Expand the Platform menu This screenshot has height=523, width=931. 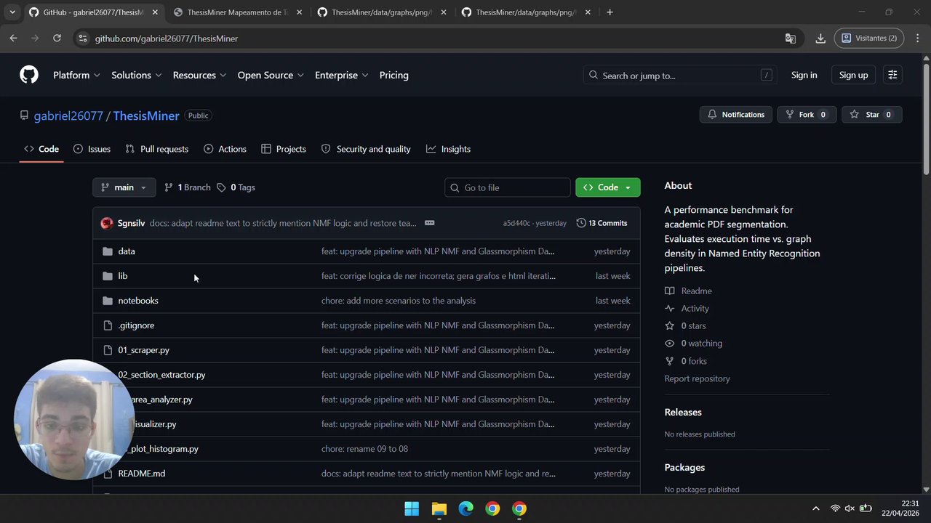tap(76, 75)
